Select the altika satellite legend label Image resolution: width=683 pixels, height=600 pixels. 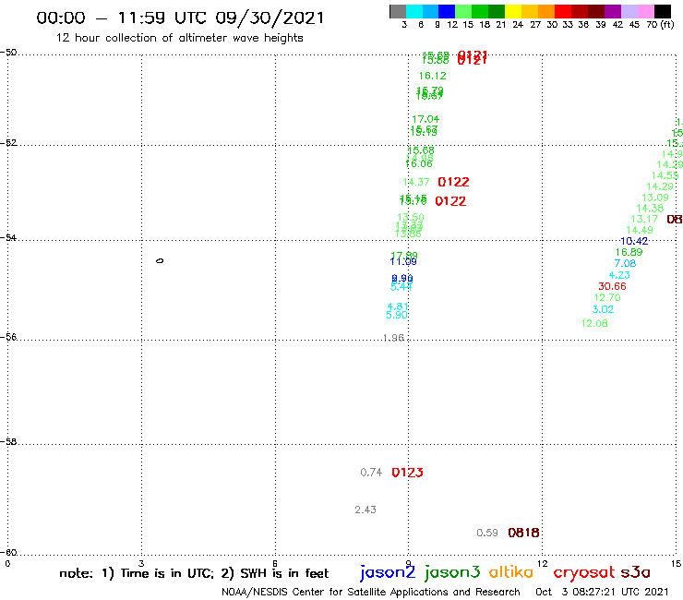pos(510,572)
